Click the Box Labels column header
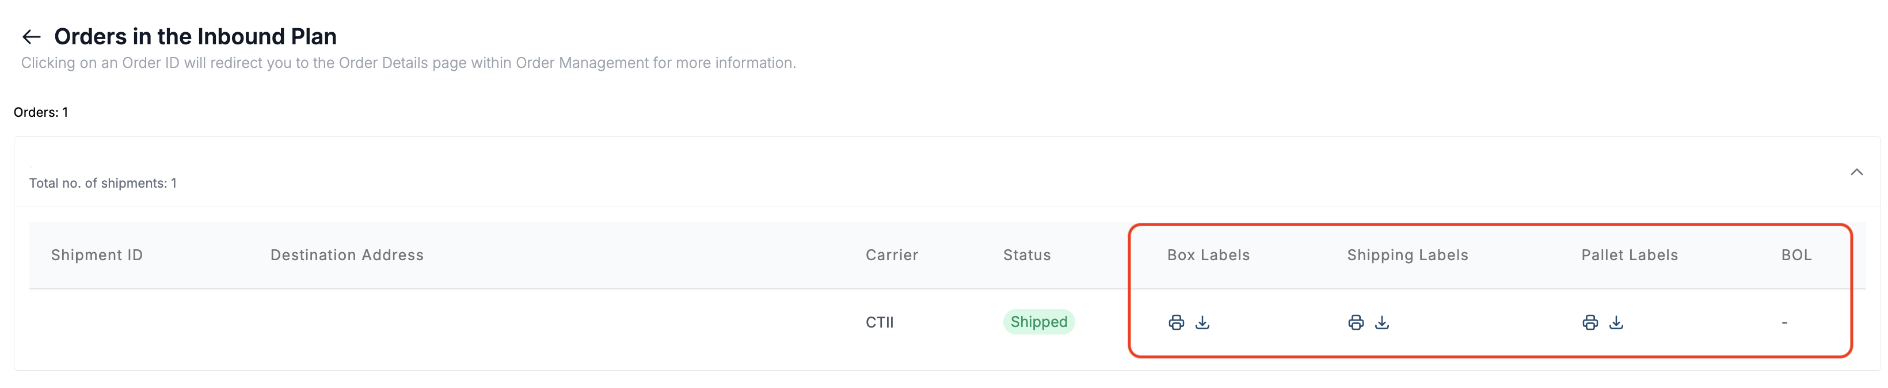1888x388 pixels. (1208, 255)
